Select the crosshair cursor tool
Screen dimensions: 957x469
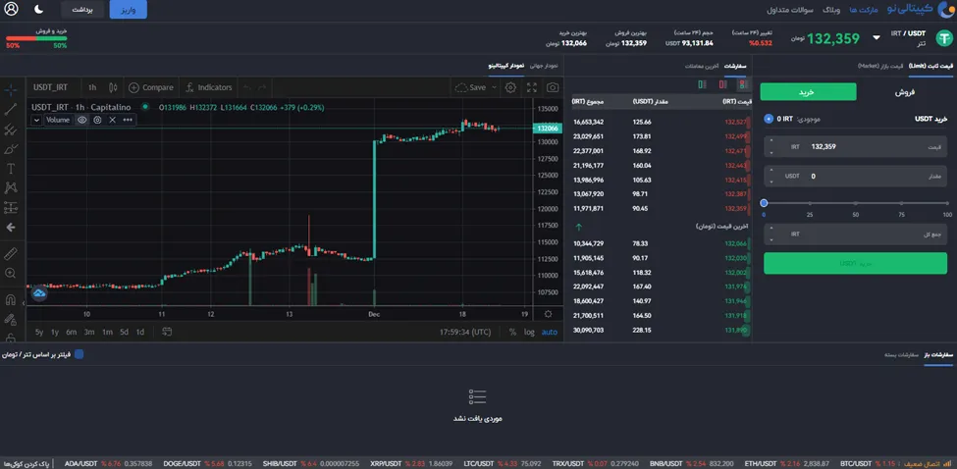11,90
